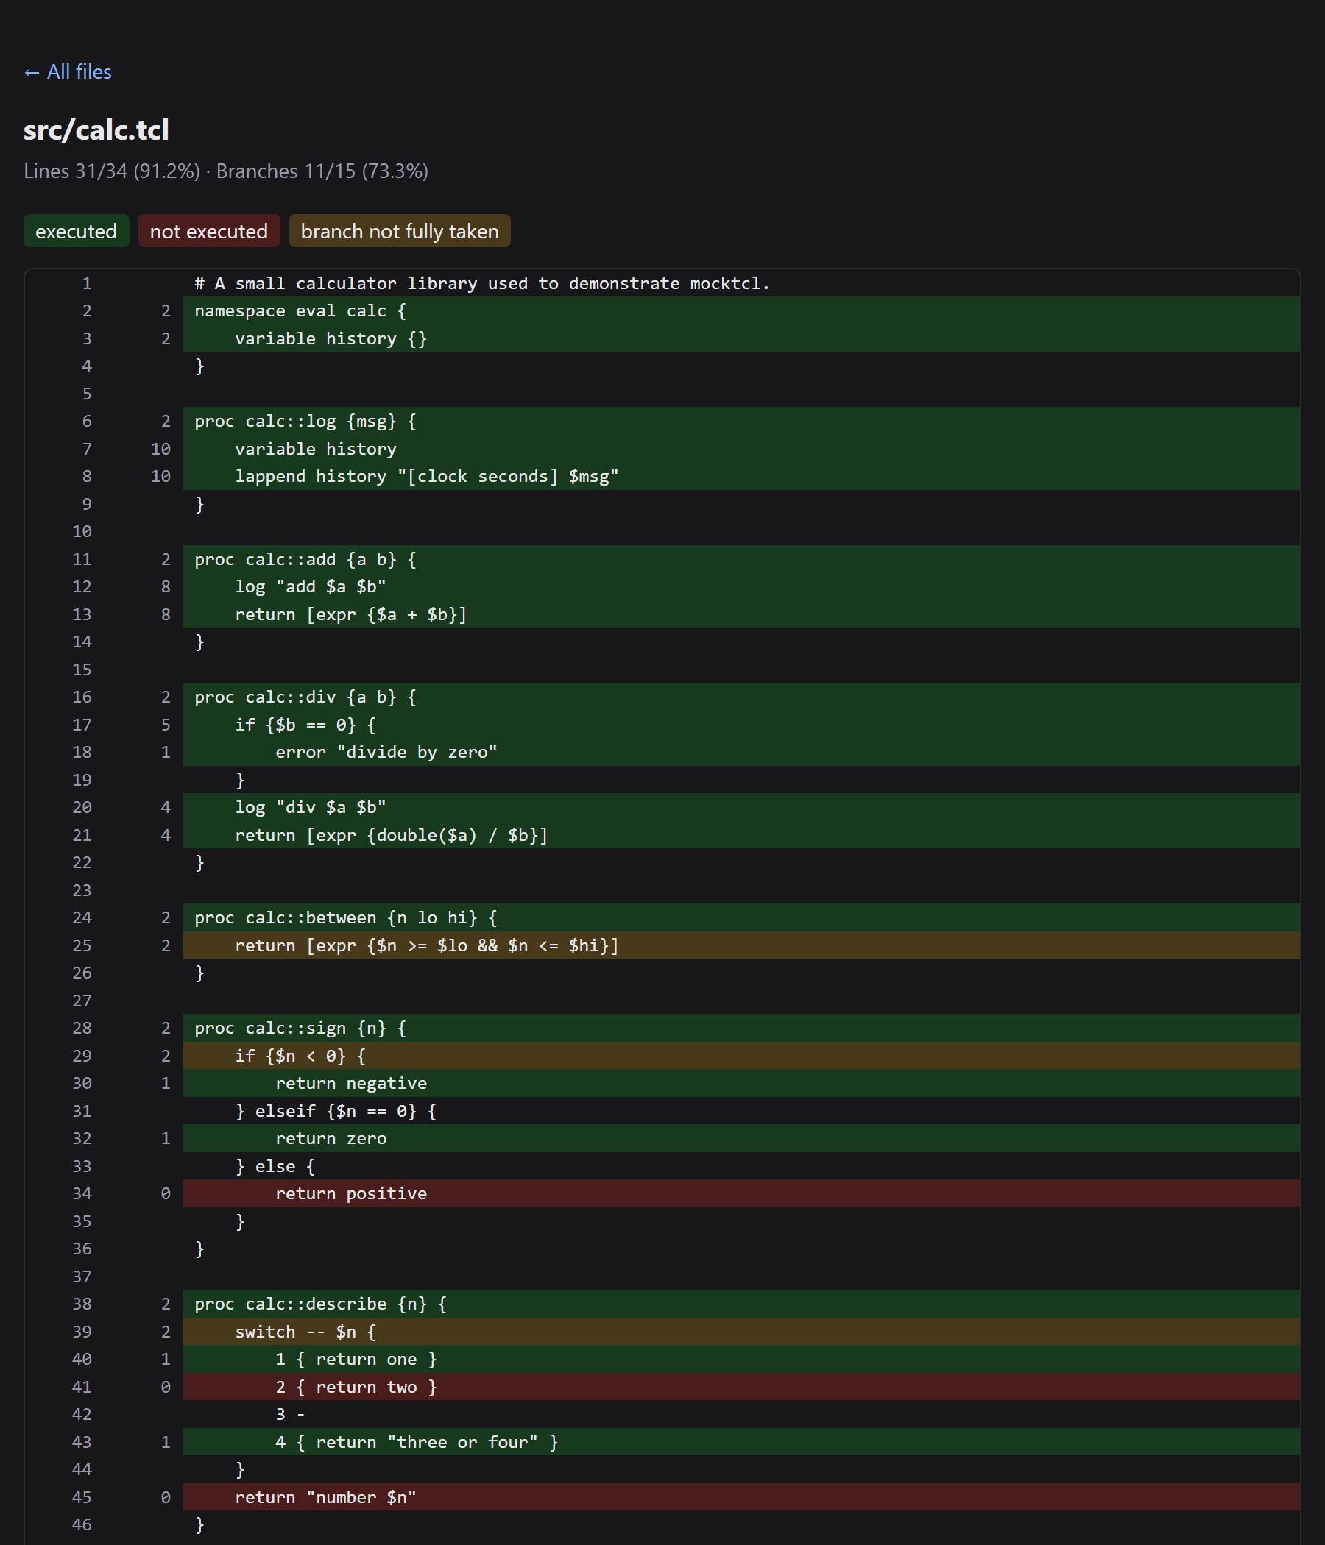Click the '} else {' line

point(741,1166)
